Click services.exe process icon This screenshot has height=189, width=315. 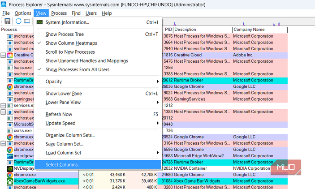tap(10, 106)
